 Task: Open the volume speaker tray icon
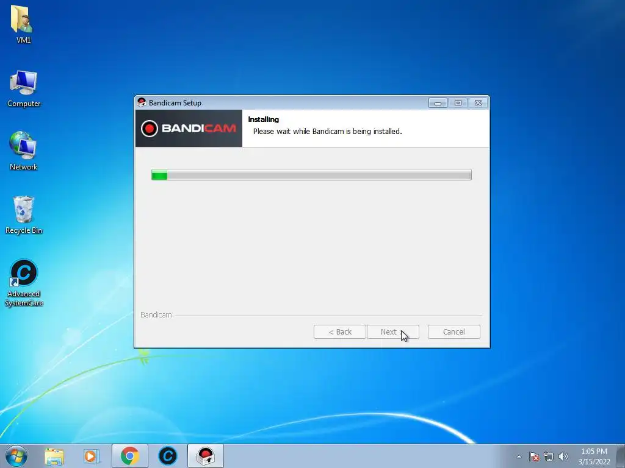click(x=563, y=456)
